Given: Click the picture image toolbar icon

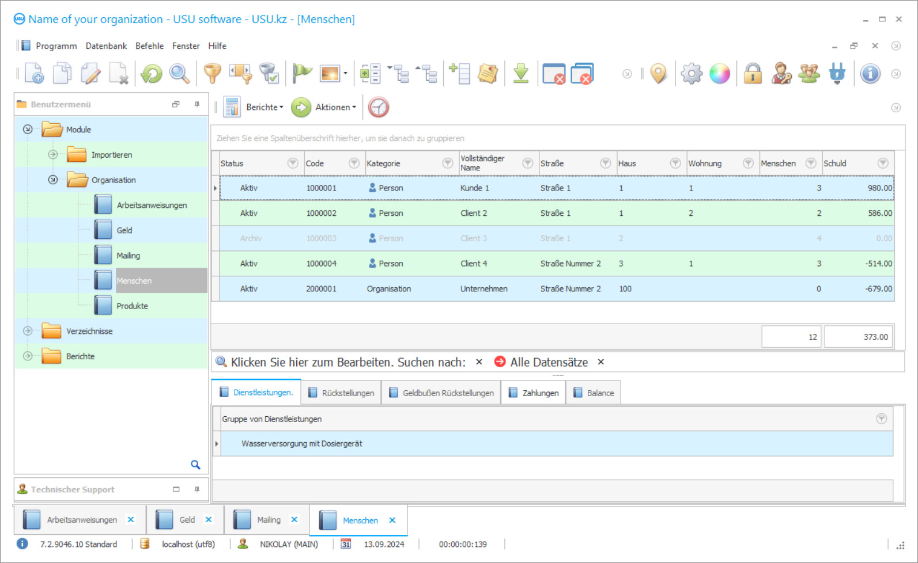Looking at the screenshot, I should click(x=330, y=74).
